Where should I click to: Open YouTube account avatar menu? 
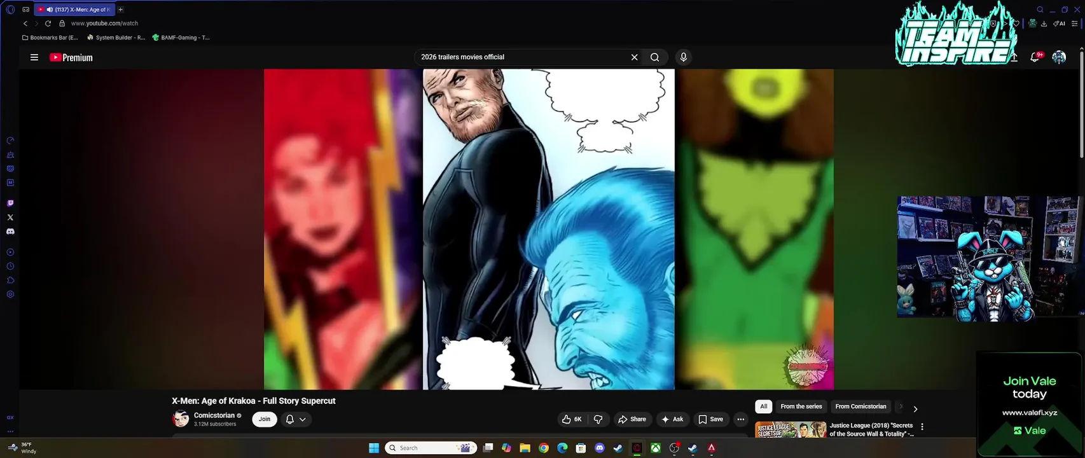point(1059,57)
